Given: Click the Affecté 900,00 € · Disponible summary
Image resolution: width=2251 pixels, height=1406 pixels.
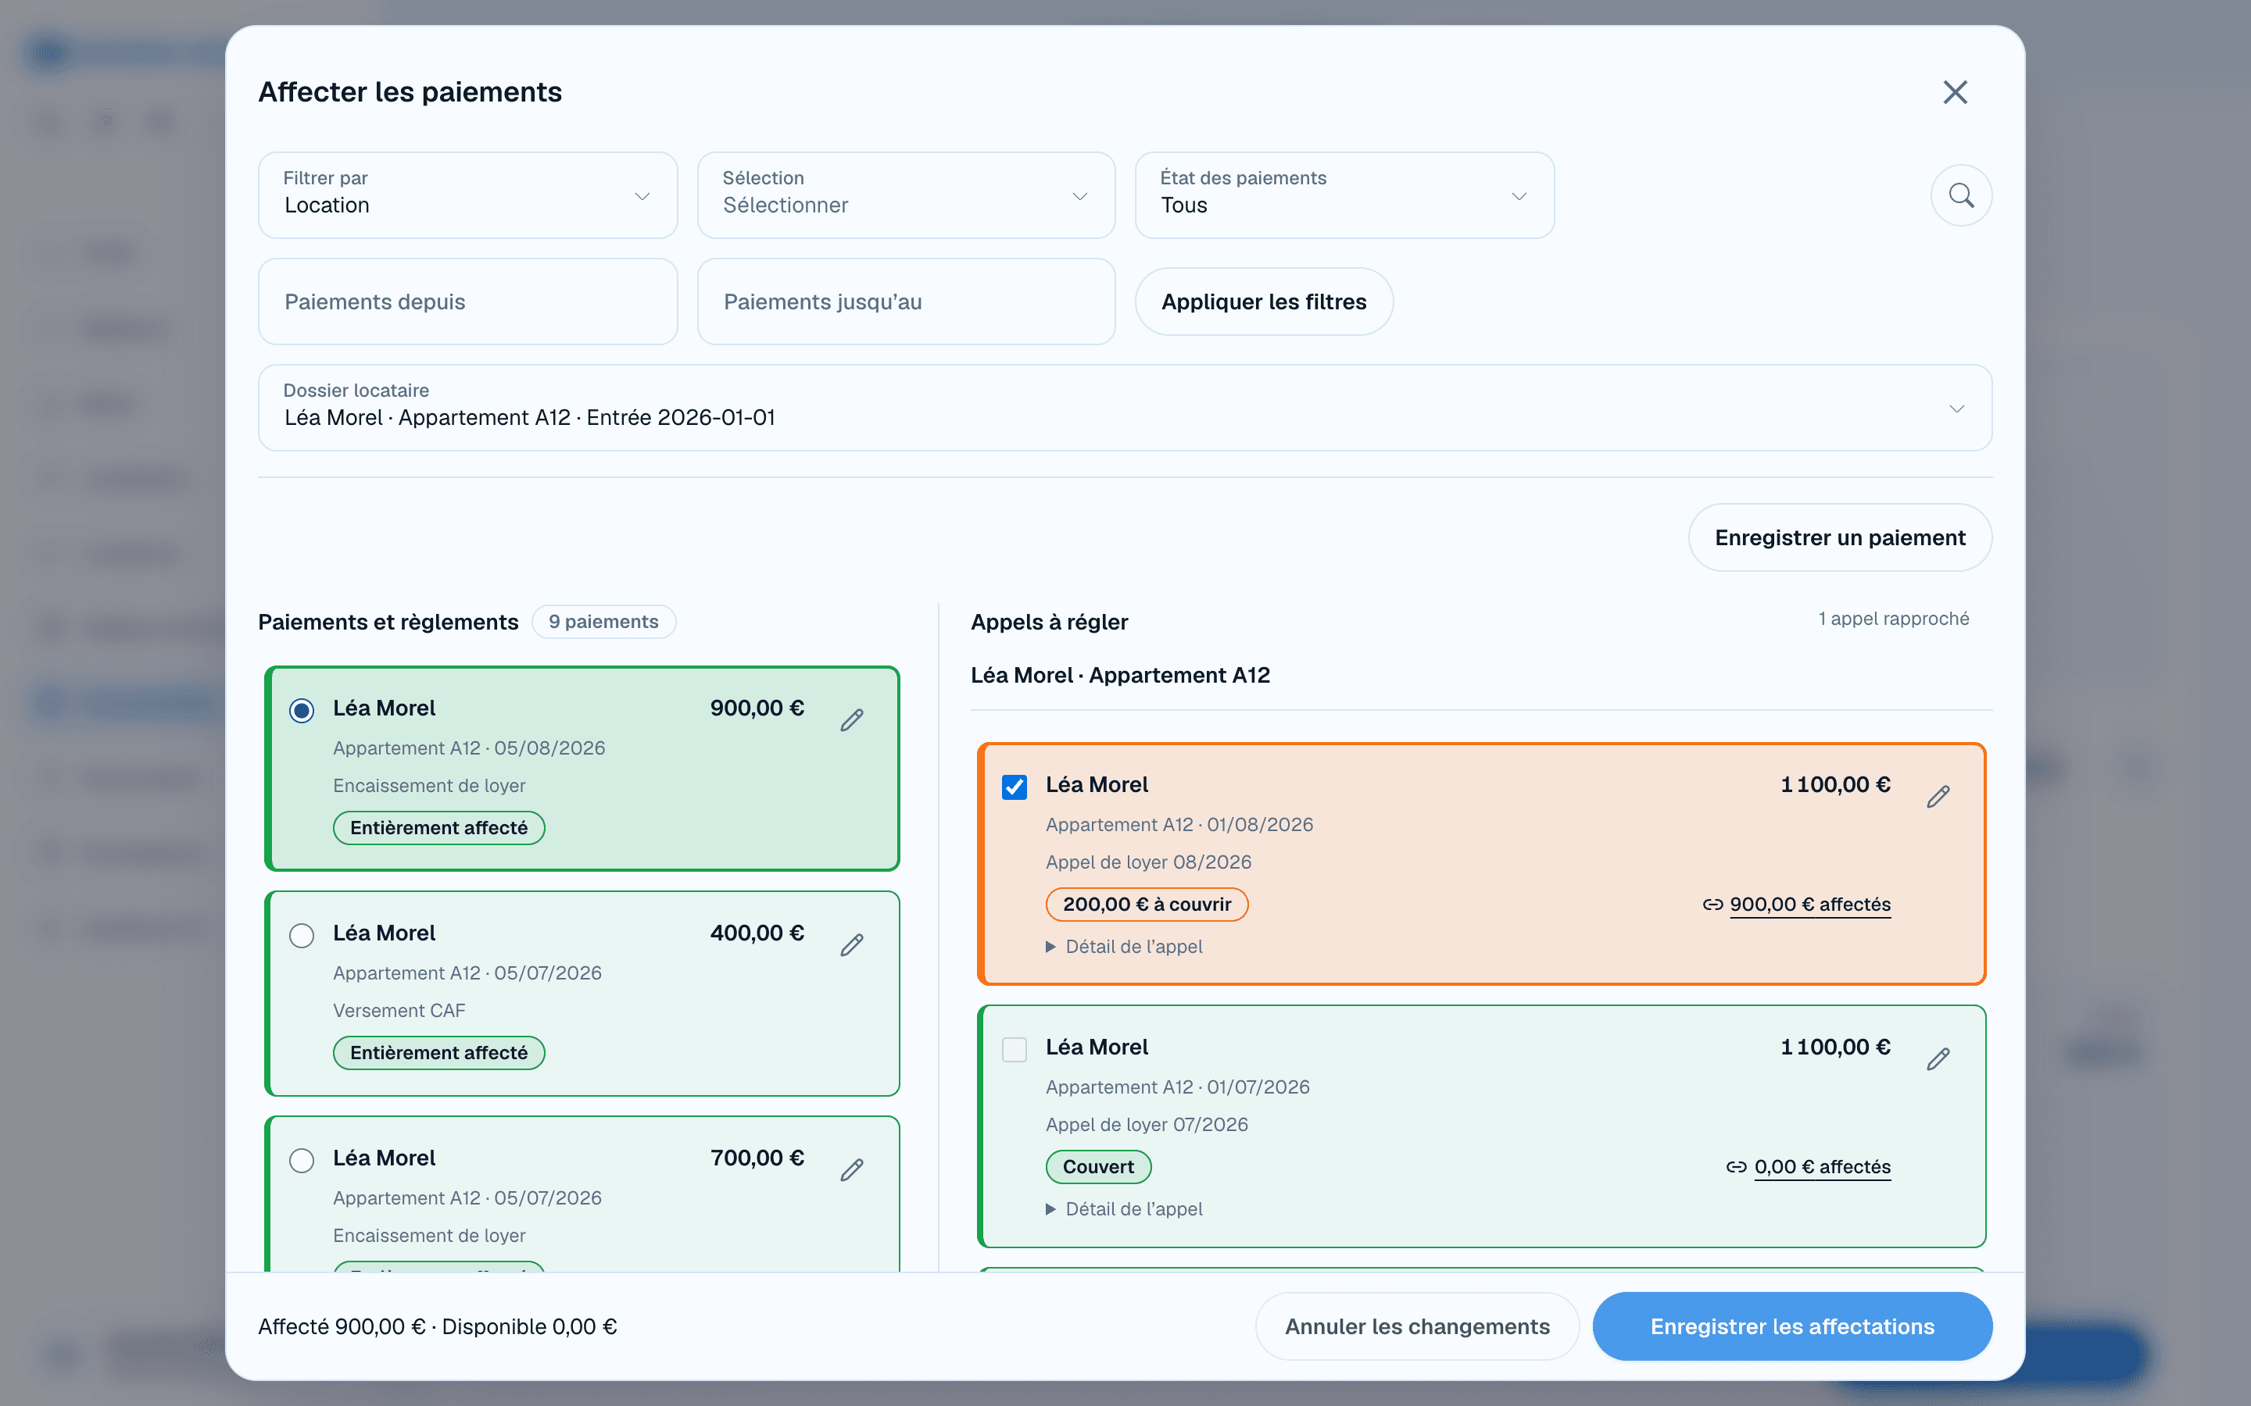Looking at the screenshot, I should 437,1326.
